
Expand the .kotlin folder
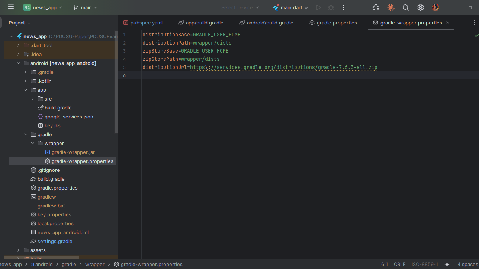coord(26,81)
